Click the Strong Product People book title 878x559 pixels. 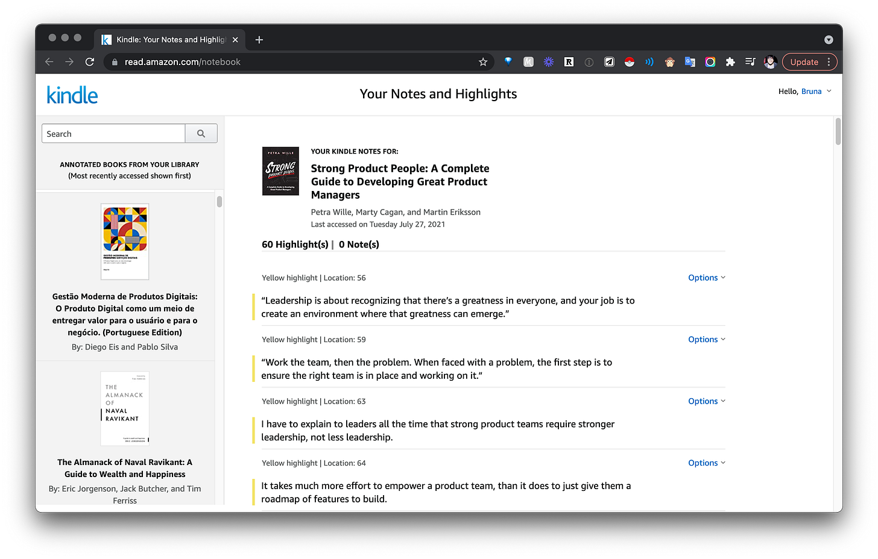(400, 181)
